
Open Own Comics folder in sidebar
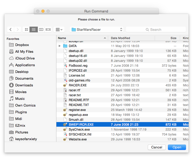pos(22,105)
